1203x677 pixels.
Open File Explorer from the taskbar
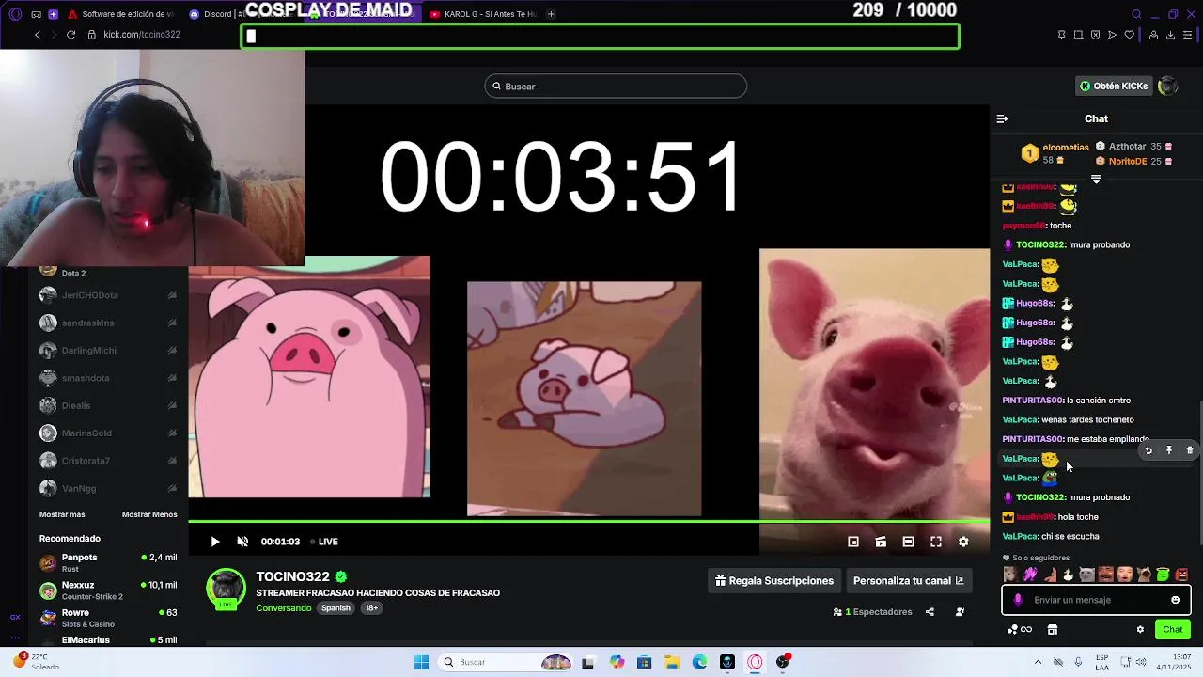tap(672, 662)
